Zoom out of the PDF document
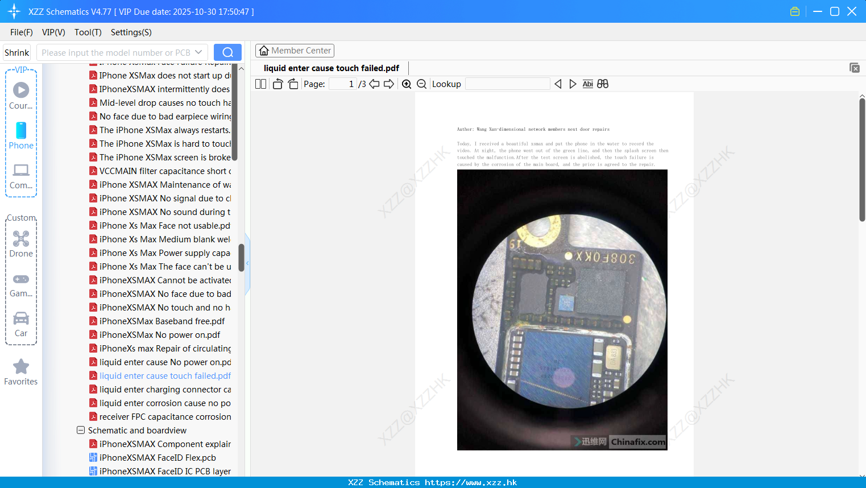Image resolution: width=866 pixels, height=488 pixels. 421,84
